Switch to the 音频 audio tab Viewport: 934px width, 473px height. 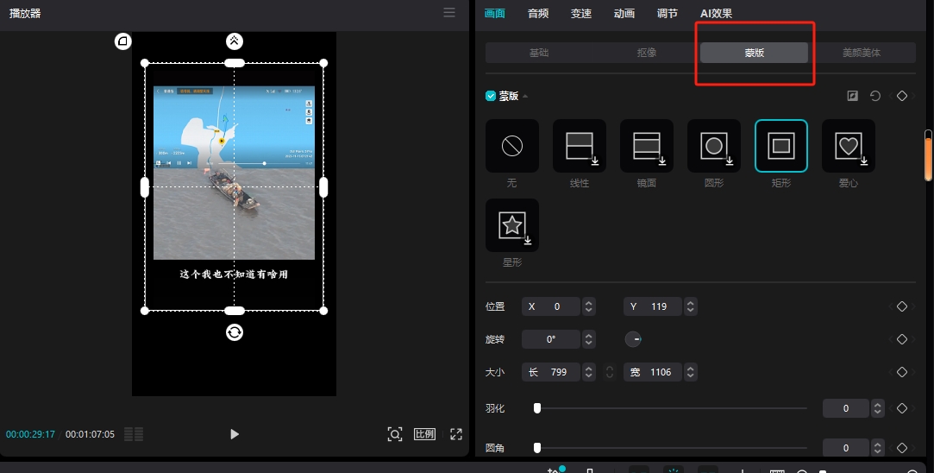coord(538,13)
